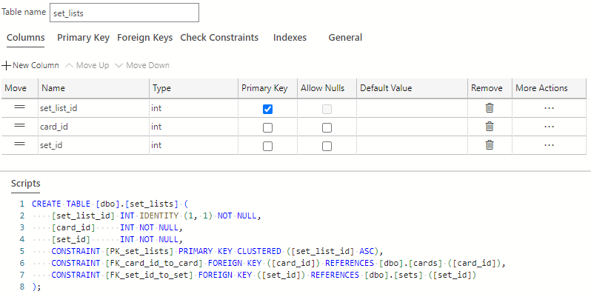Click the Default Value cell for set_list_id

(413, 108)
